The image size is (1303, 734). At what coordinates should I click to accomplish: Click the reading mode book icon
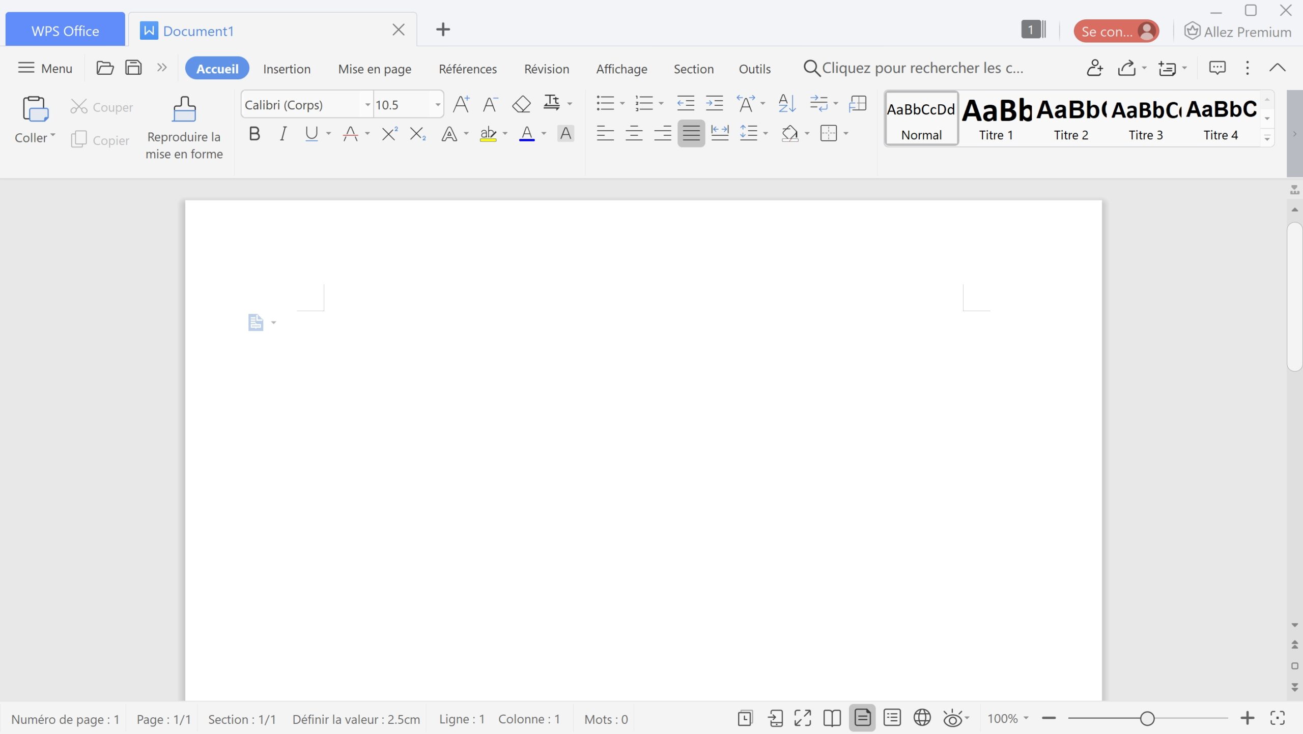832,718
